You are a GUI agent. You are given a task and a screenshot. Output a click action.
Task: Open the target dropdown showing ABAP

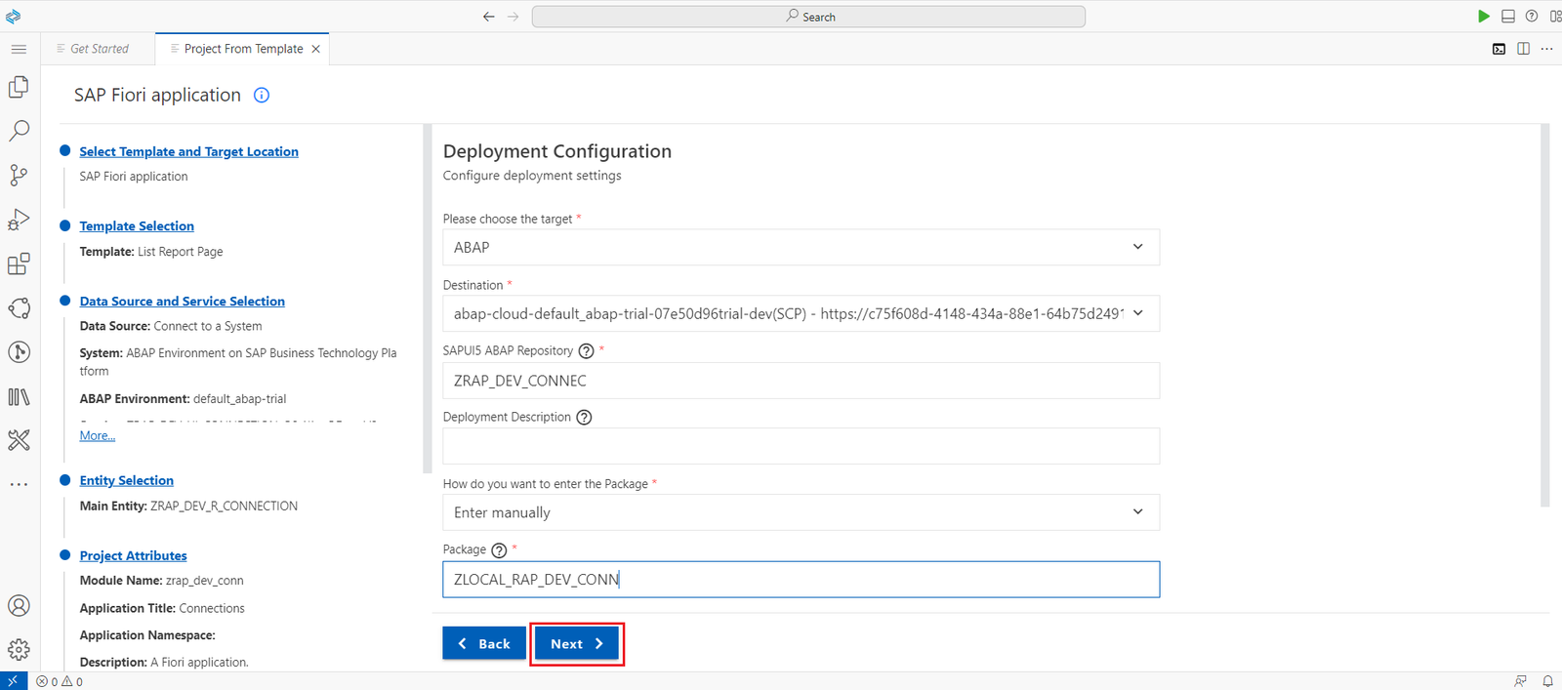(801, 247)
